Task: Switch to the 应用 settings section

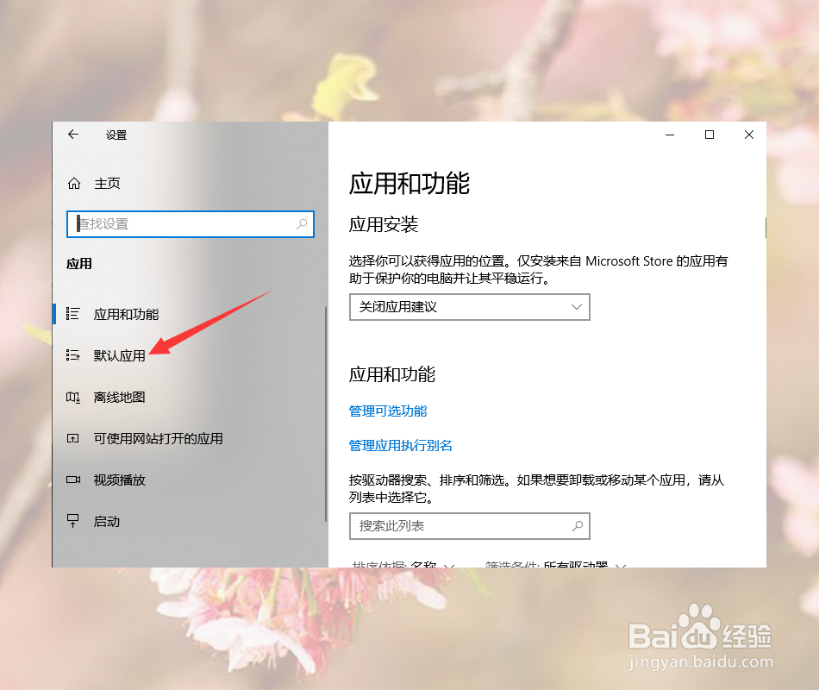Action: pyautogui.click(x=78, y=264)
